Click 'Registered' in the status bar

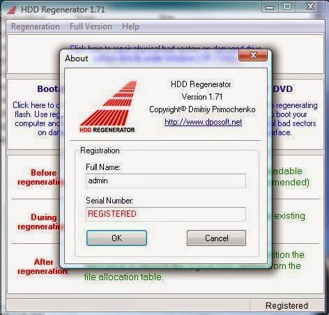[286, 306]
